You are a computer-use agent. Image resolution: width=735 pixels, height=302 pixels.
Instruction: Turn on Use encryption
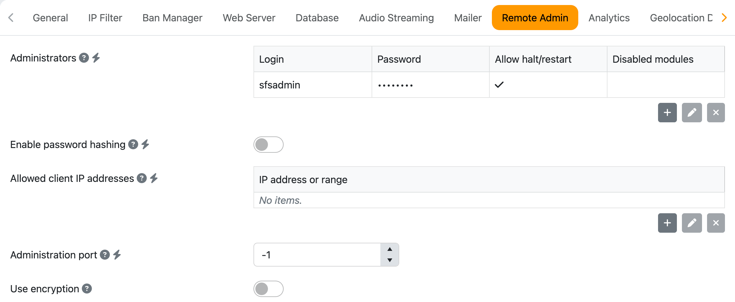pyautogui.click(x=268, y=289)
